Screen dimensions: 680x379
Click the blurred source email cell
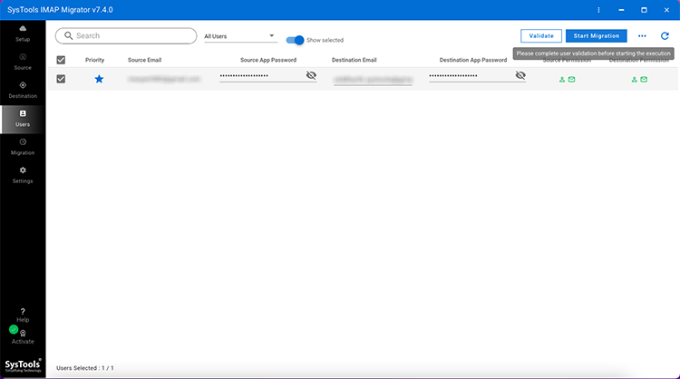point(164,79)
